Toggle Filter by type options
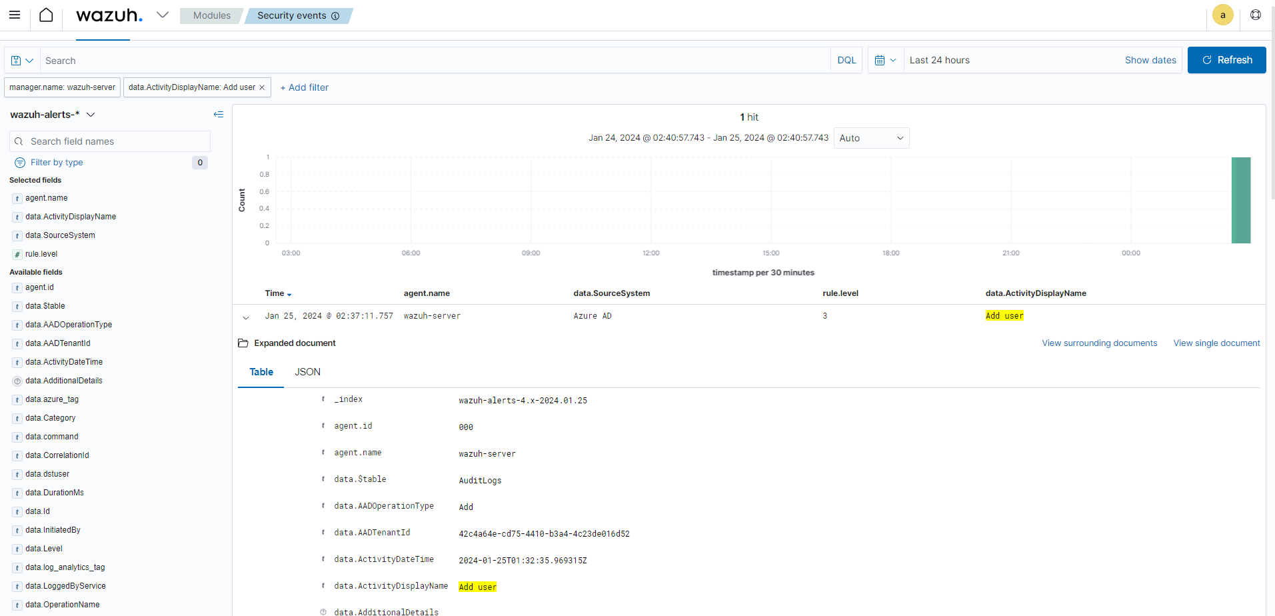This screenshot has height=616, width=1275. coord(57,163)
